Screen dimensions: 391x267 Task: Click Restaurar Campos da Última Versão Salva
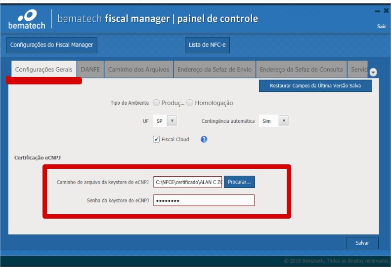pyautogui.click(x=315, y=86)
